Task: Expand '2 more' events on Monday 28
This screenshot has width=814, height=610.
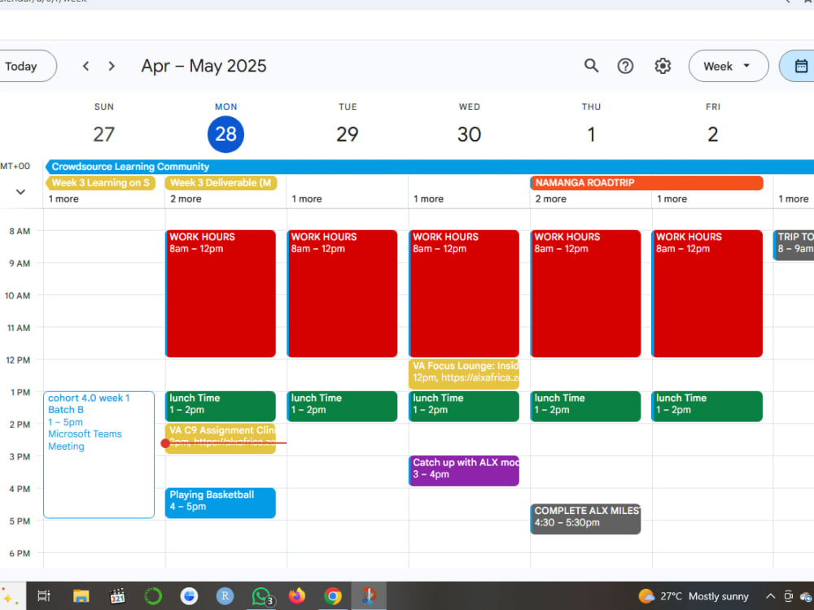Action: [186, 198]
